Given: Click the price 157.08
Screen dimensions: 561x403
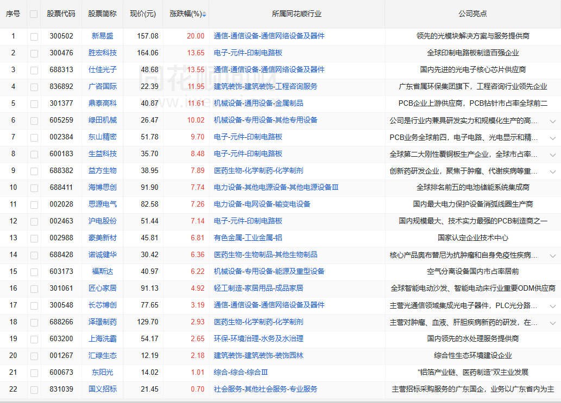Looking at the screenshot, I should 147,36.
